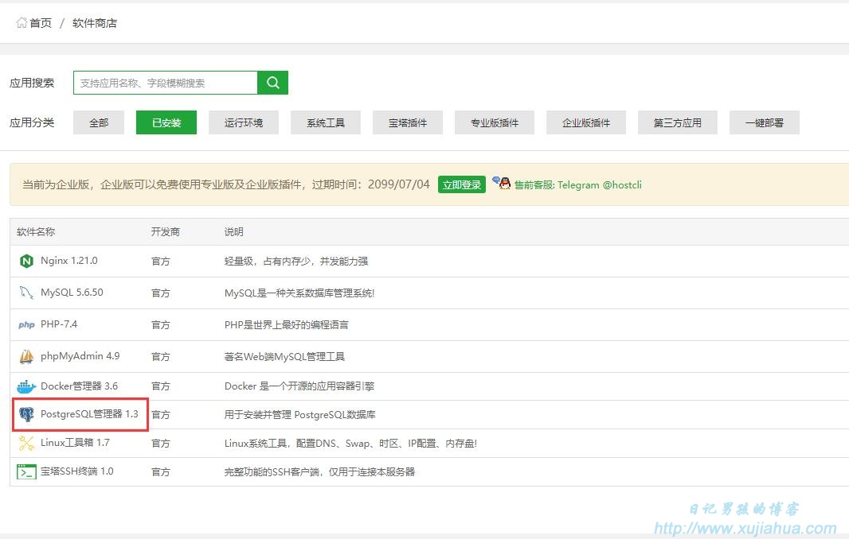Click the PHP是世界上最好的编程语言 description
The image size is (849, 539).
(287, 325)
